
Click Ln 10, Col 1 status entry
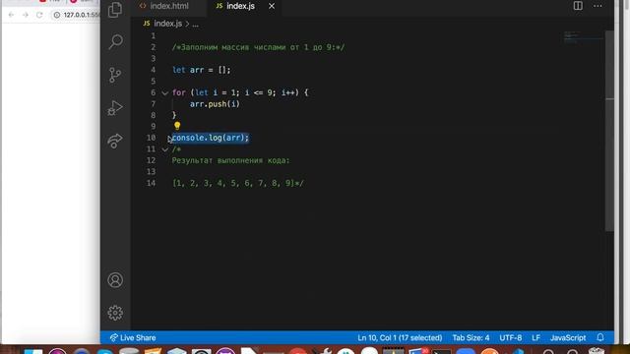click(x=400, y=338)
